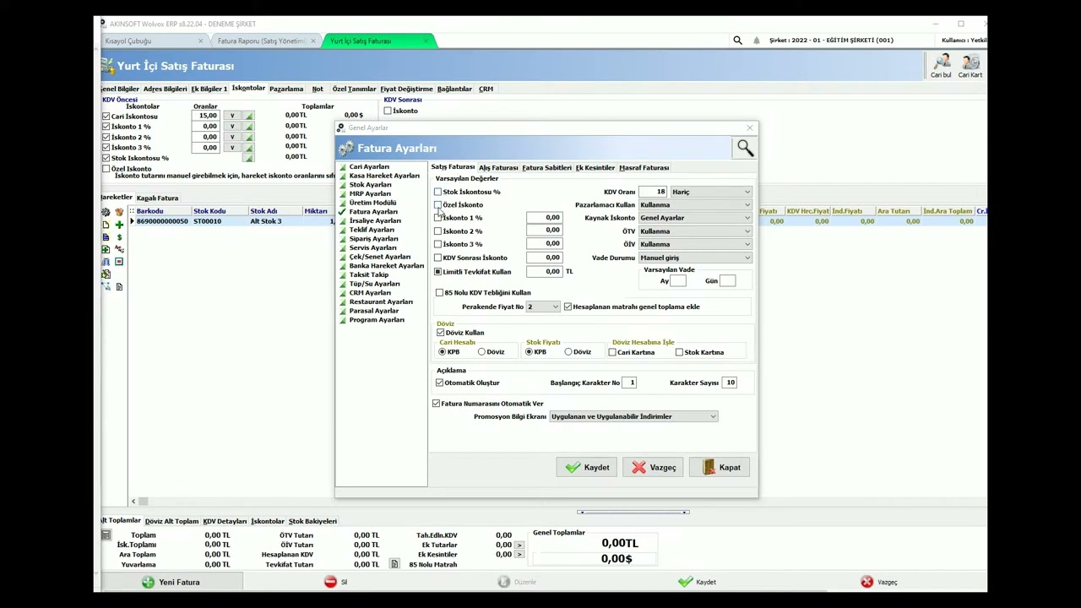Uncheck Hesaplanan matrahı genel toplama ekle
This screenshot has height=608, width=1081.
click(x=568, y=307)
